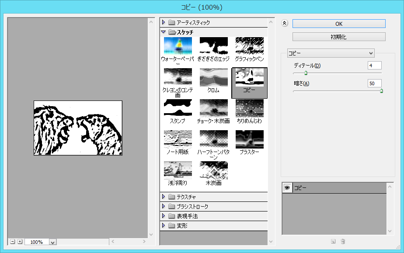Select the 木炭画 filter thumbnail

(x=213, y=170)
